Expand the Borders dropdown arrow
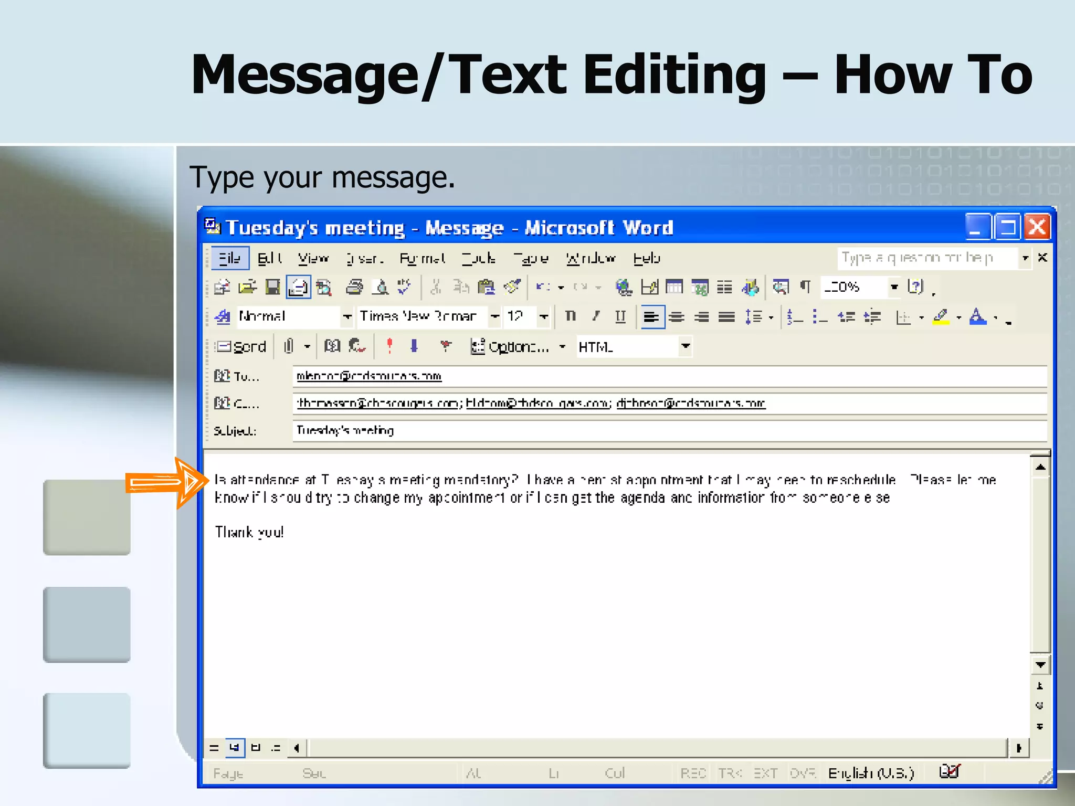The height and width of the screenshot is (806, 1075). pos(922,317)
